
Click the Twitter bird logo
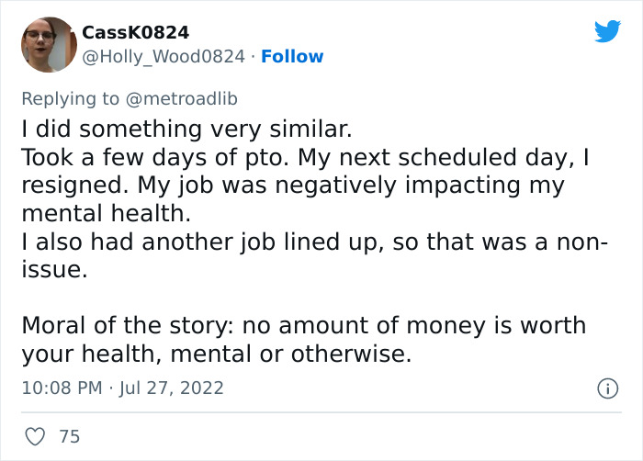[607, 32]
